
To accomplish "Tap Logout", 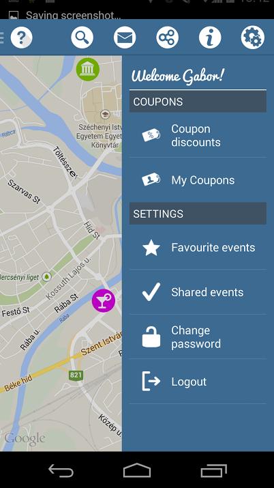I will point(198,382).
